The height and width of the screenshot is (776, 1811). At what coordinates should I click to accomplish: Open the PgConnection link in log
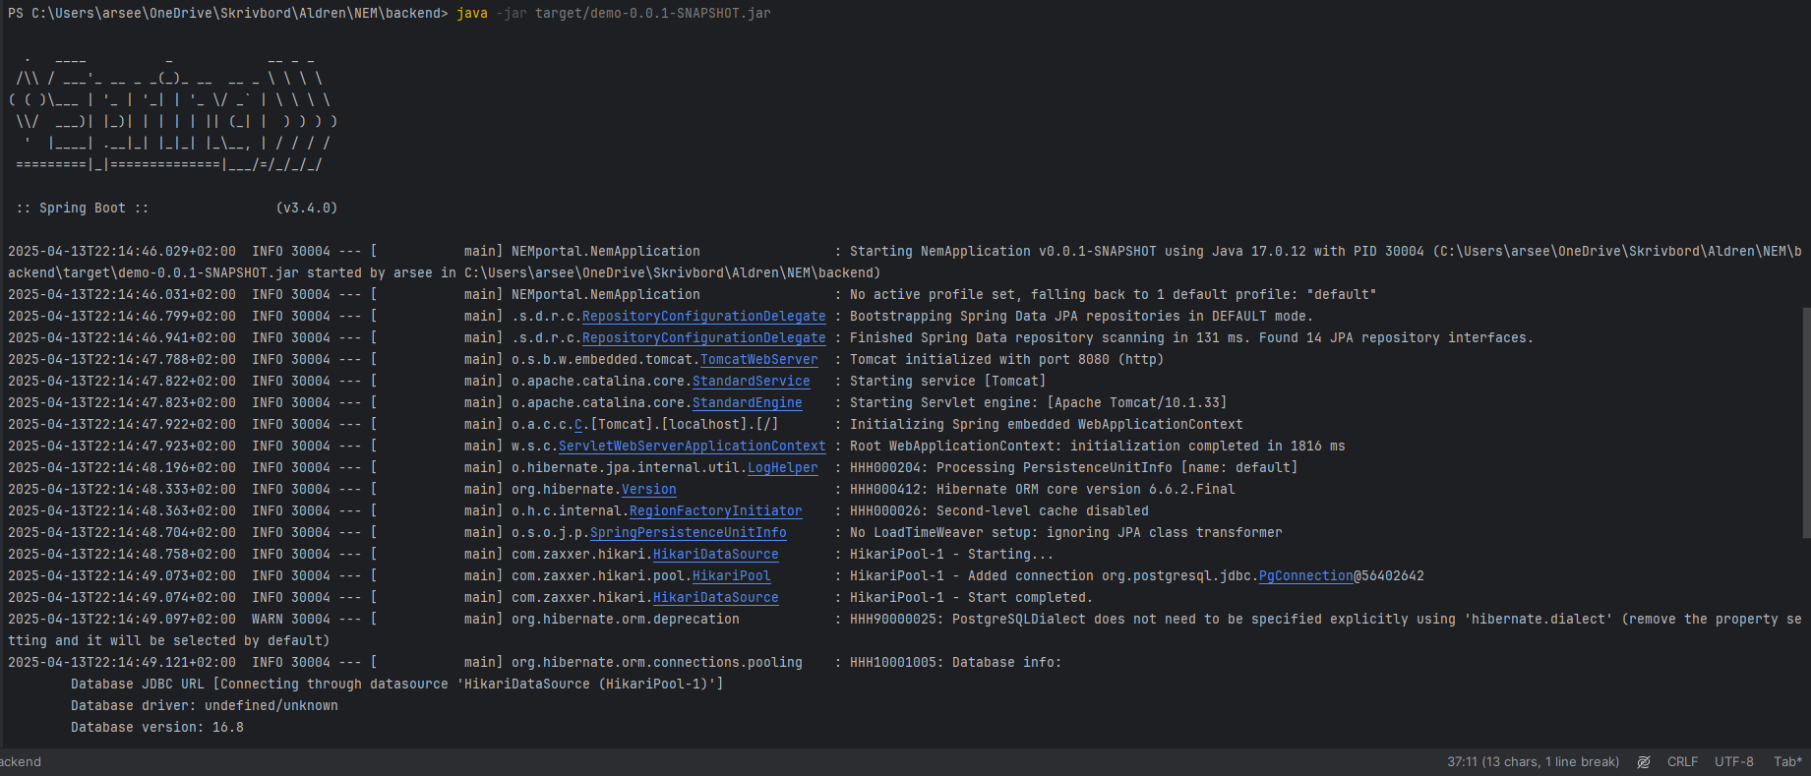coord(1305,576)
